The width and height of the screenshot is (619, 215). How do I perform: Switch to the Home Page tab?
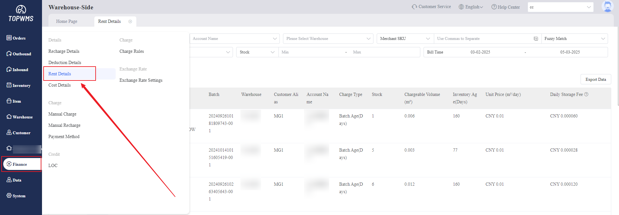click(67, 22)
